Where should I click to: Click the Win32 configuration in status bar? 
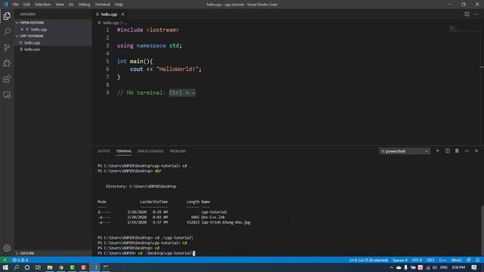click(x=456, y=260)
